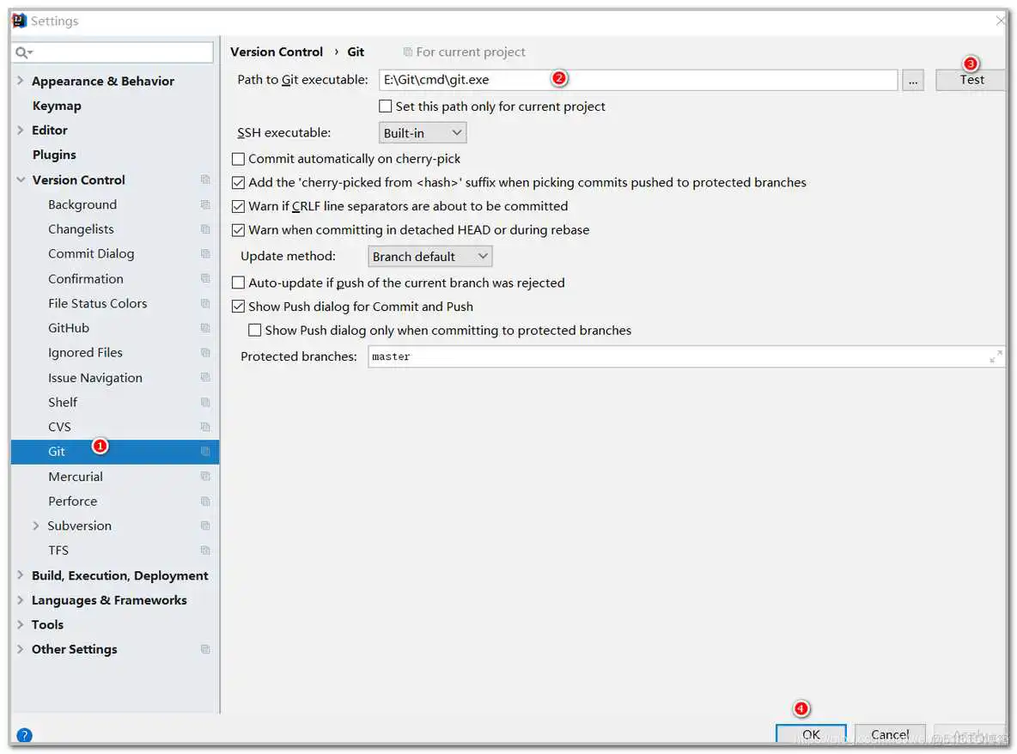1017x754 pixels.
Task: Click the project-level icon beside Background
Action: pyautogui.click(x=205, y=204)
